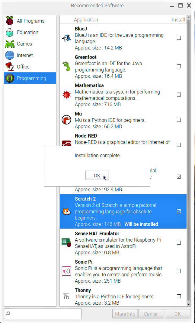
Task: Click the Sonic Pi application icon
Action: (66, 271)
